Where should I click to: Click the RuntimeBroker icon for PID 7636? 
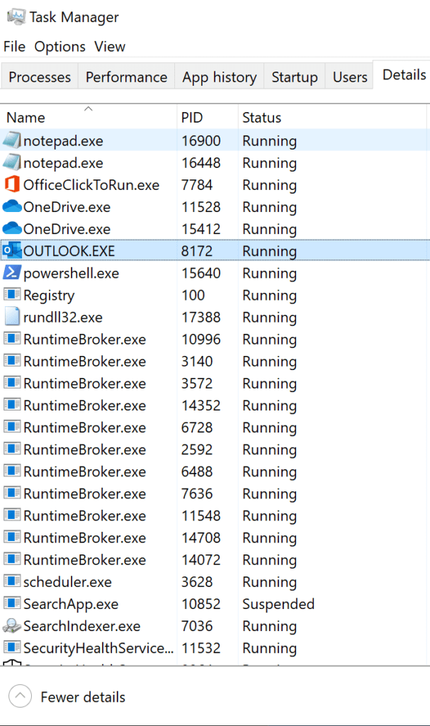[12, 493]
